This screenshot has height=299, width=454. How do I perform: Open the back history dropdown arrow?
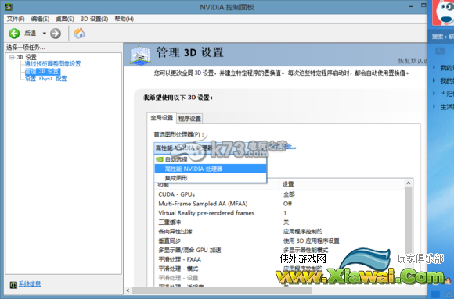coord(45,34)
